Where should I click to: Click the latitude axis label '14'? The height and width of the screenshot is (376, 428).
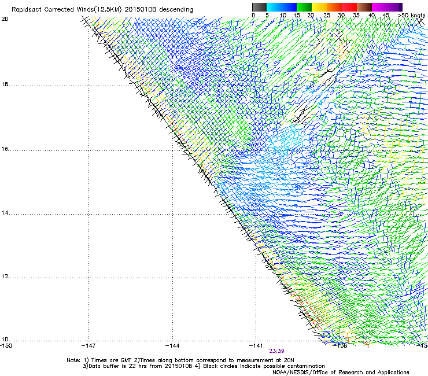click(x=5, y=213)
